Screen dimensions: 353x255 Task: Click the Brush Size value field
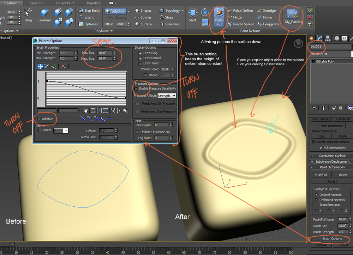point(342,226)
